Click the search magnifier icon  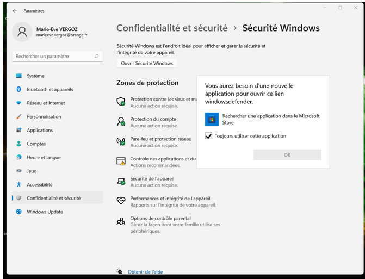pos(97,56)
